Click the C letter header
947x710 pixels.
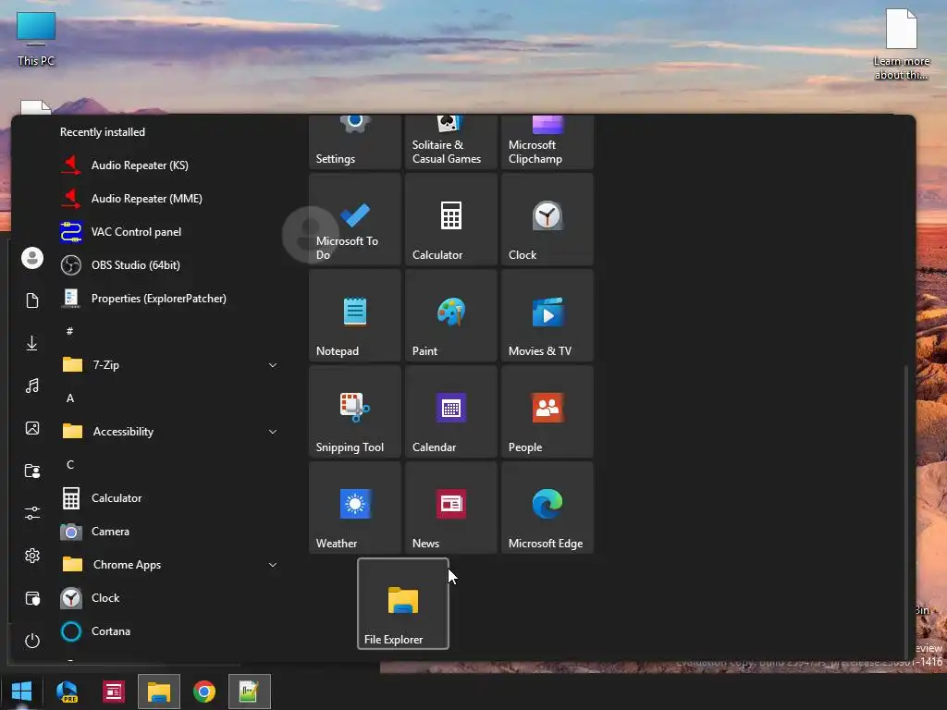point(70,464)
